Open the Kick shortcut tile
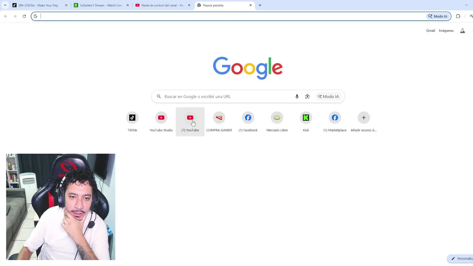473x266 pixels. 306,122
